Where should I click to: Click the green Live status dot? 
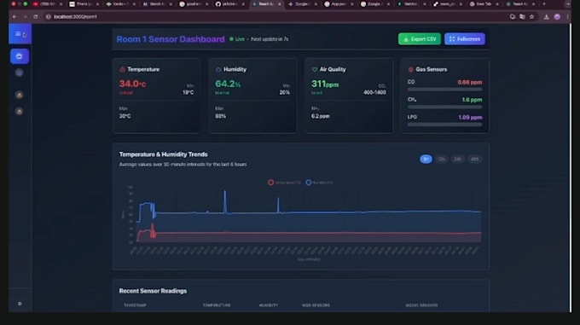point(231,39)
